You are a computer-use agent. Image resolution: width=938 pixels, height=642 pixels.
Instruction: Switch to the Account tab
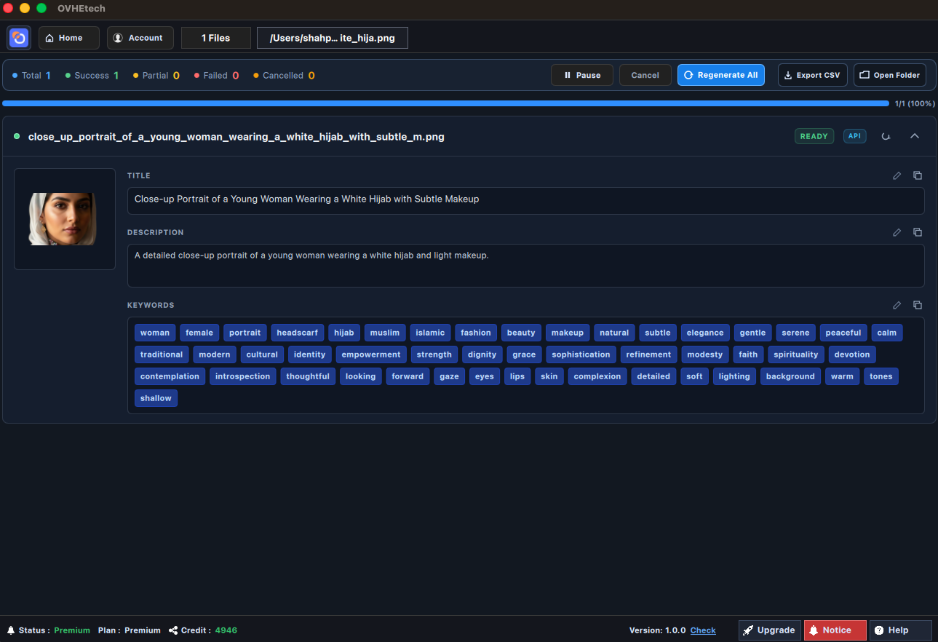click(x=140, y=38)
